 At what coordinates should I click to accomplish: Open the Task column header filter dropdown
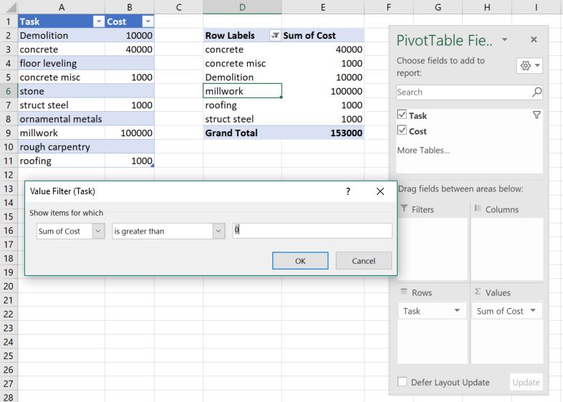pyautogui.click(x=98, y=21)
